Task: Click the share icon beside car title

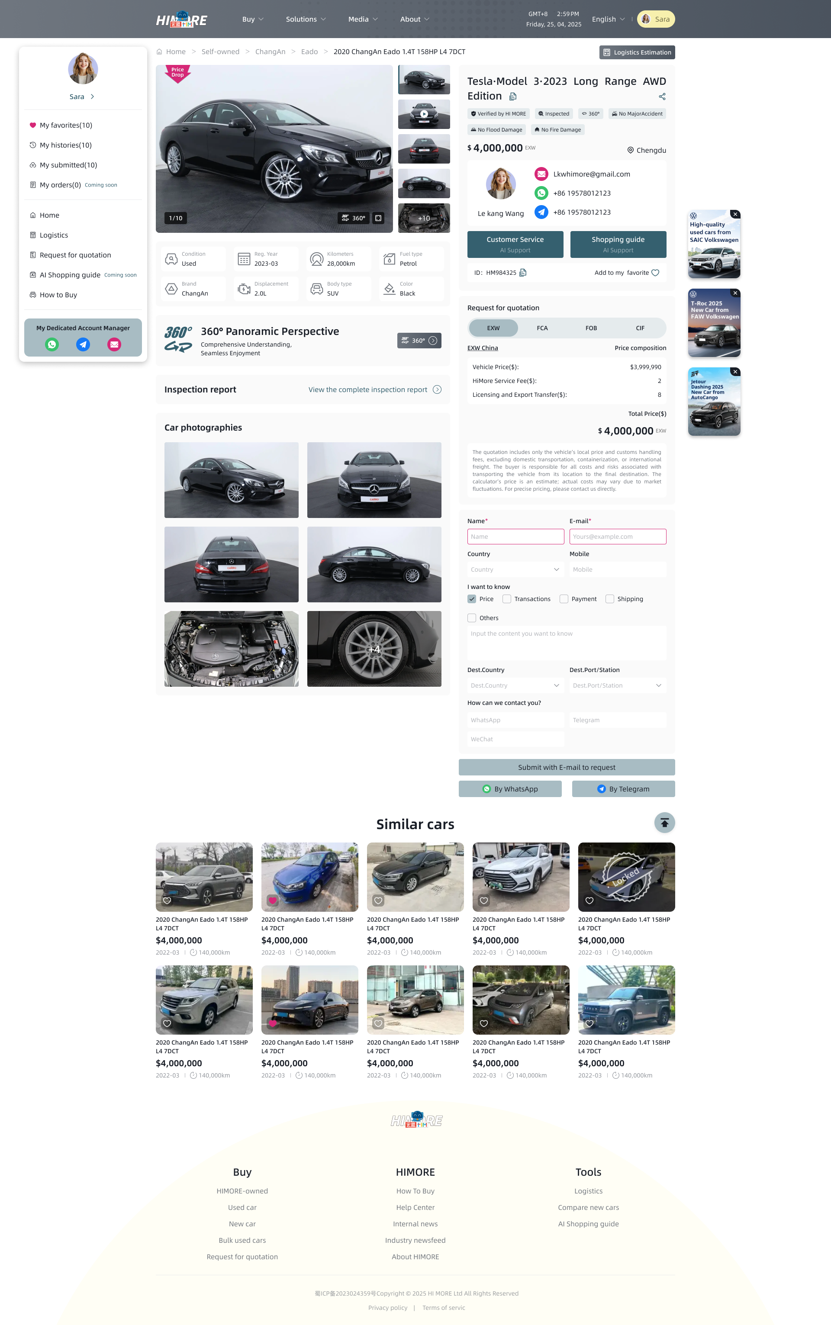Action: [x=662, y=96]
